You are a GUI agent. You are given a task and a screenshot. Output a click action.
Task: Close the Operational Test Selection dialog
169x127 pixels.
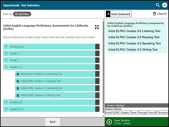(164, 5)
